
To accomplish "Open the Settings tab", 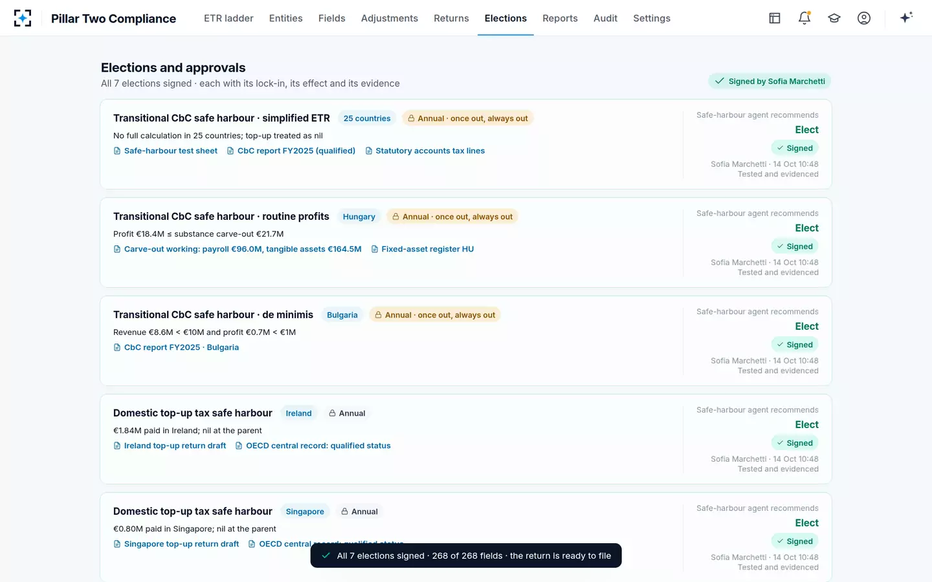I will (x=652, y=18).
